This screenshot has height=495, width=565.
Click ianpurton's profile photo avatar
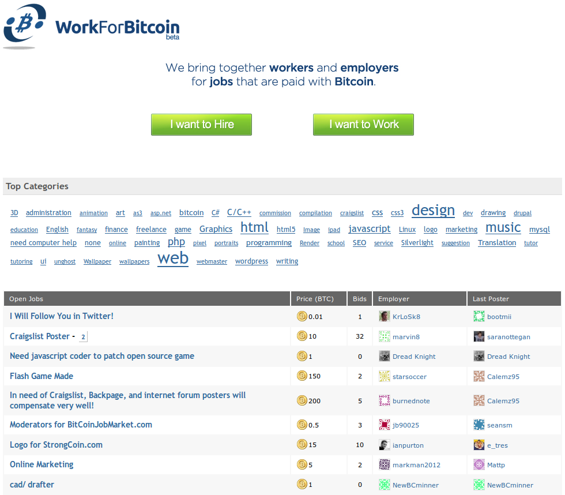pos(384,445)
